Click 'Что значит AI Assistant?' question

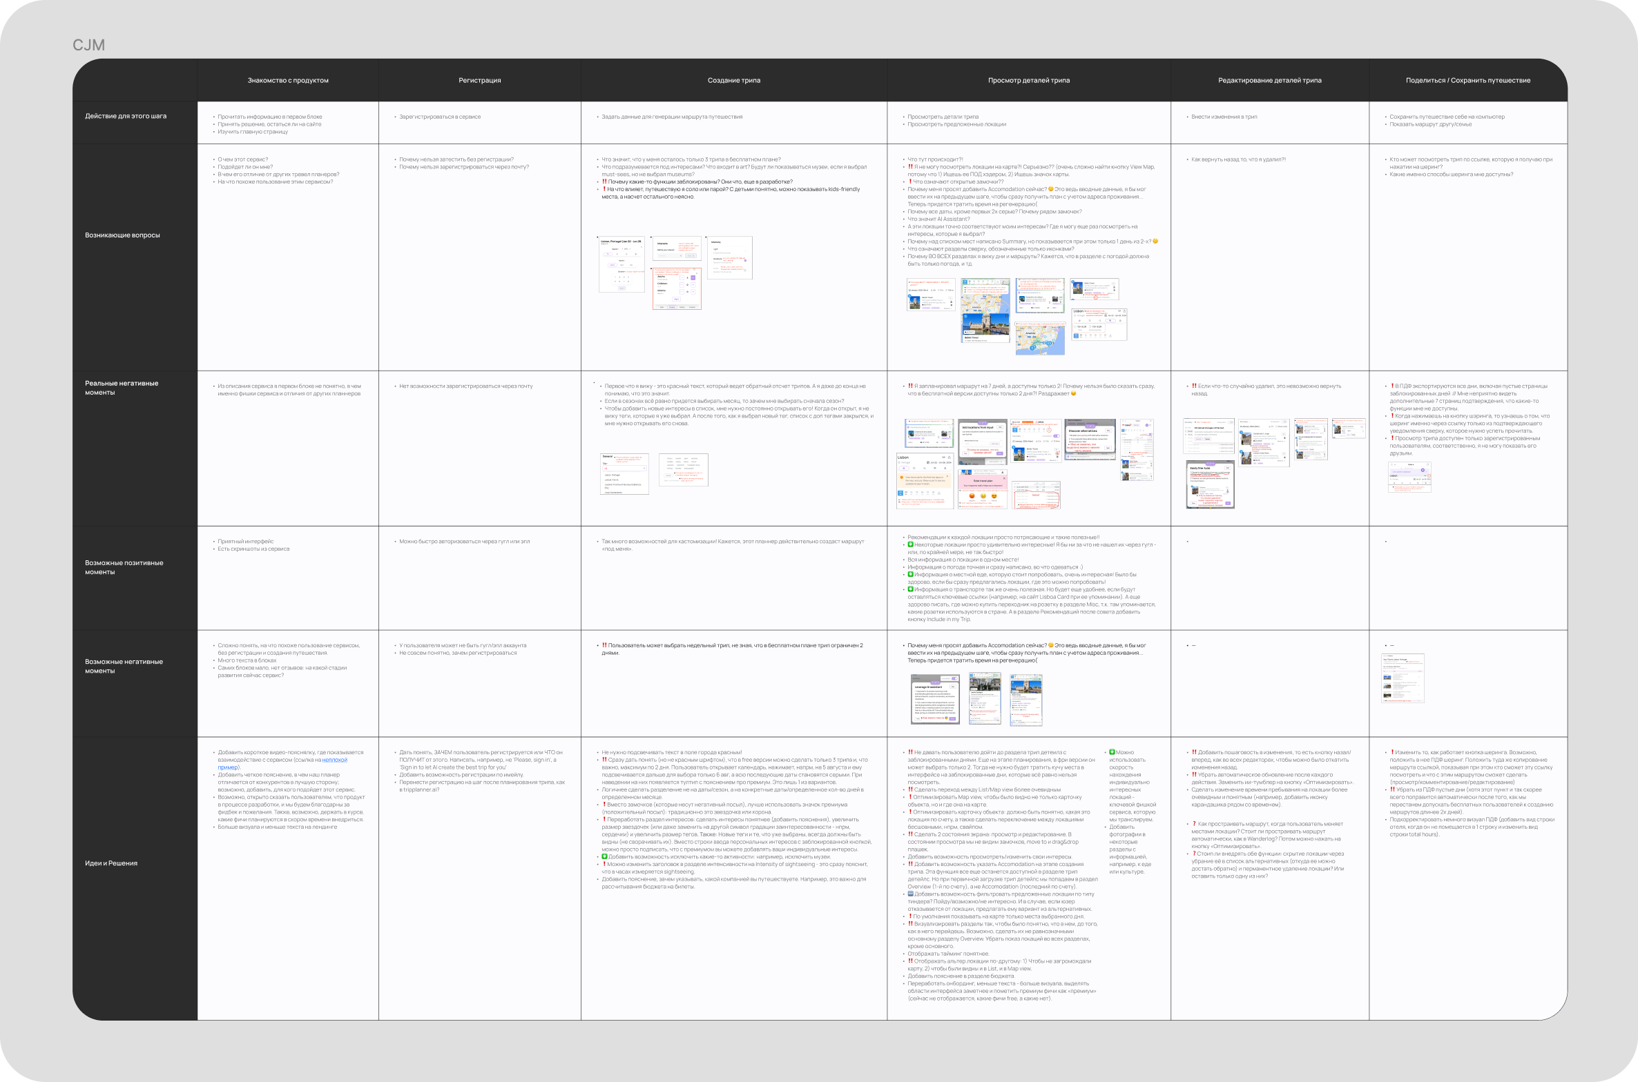pos(938,219)
